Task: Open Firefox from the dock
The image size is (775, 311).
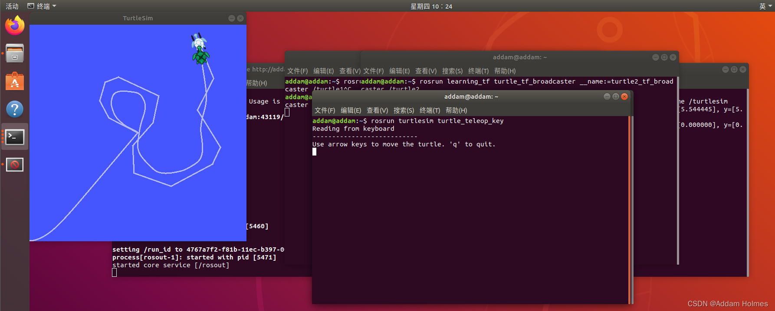Action: [x=15, y=26]
